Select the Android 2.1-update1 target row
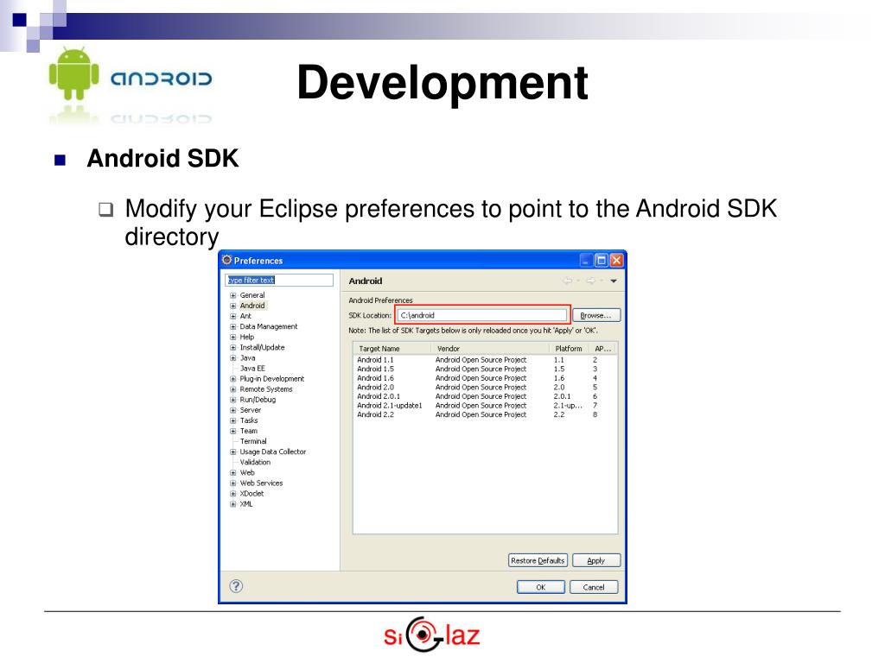 point(485,406)
